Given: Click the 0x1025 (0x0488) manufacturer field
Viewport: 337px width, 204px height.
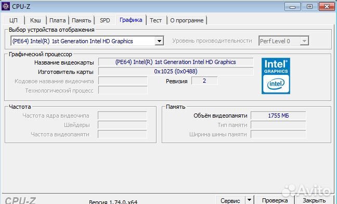Looking at the screenshot, I should pyautogui.click(x=176, y=71).
